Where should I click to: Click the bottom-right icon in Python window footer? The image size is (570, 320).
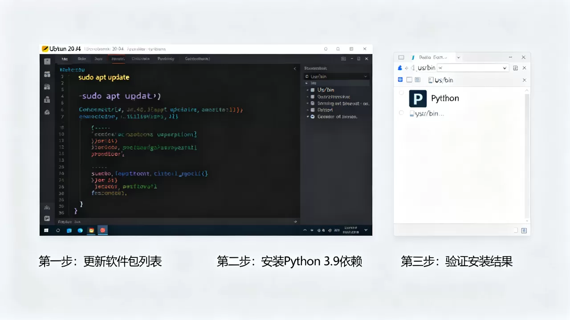click(x=524, y=230)
